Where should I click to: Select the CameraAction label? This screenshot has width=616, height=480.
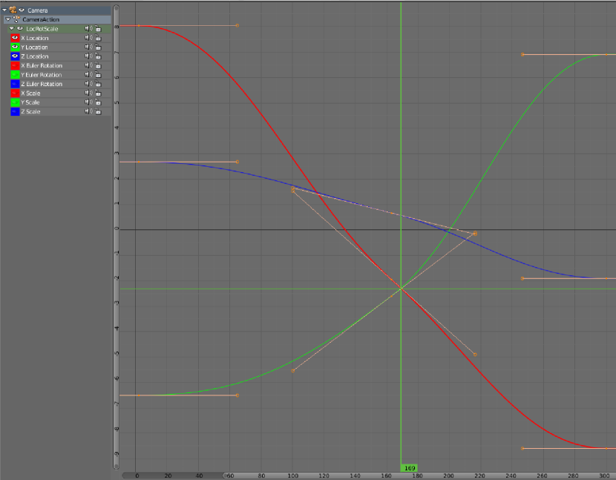41,19
